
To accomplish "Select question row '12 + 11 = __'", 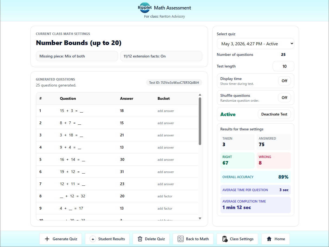I will 117,184.
